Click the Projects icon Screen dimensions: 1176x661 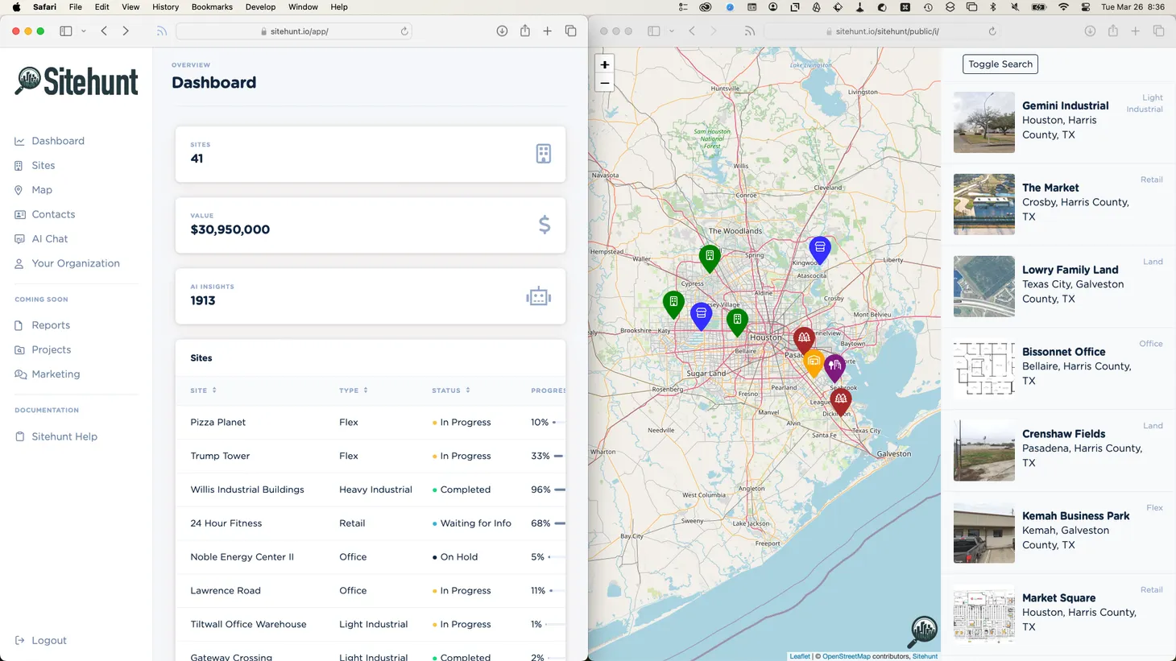[x=19, y=349]
